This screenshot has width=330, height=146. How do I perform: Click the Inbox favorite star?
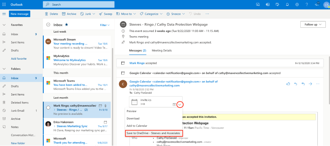(67, 25)
